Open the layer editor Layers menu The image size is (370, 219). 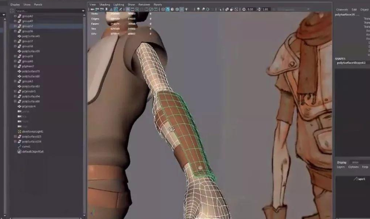(341, 167)
